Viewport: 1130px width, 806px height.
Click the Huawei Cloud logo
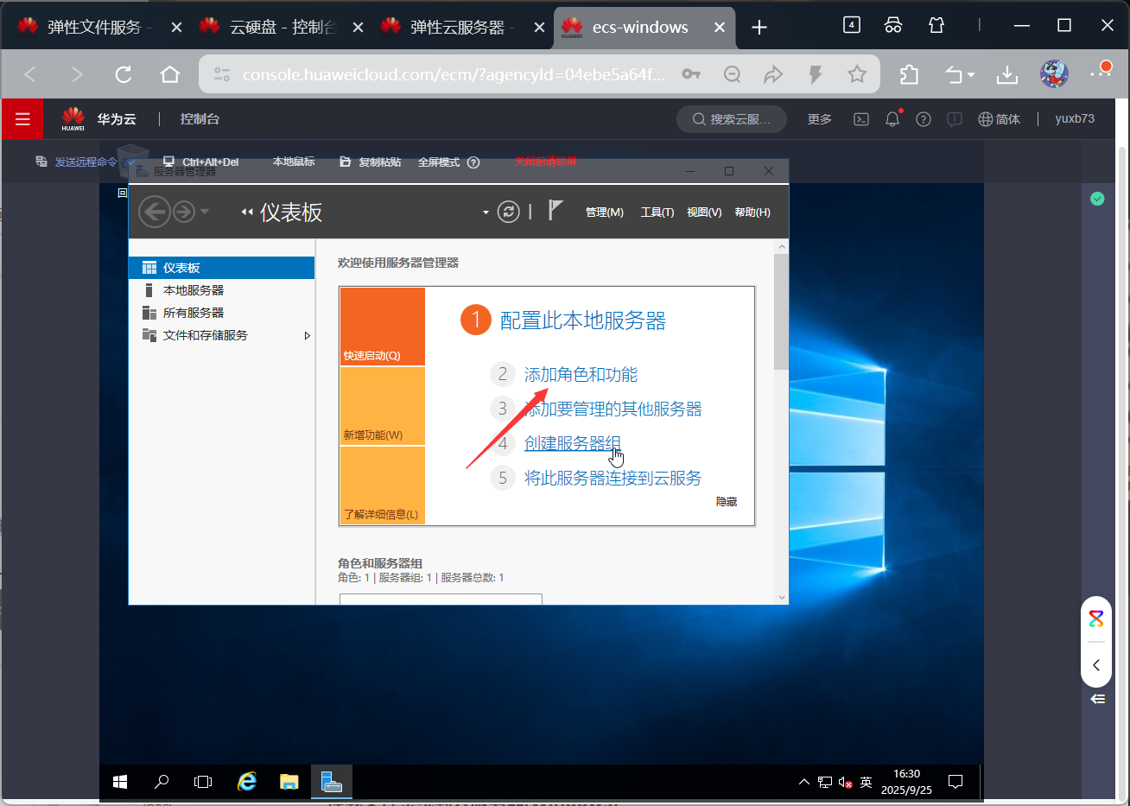[73, 118]
